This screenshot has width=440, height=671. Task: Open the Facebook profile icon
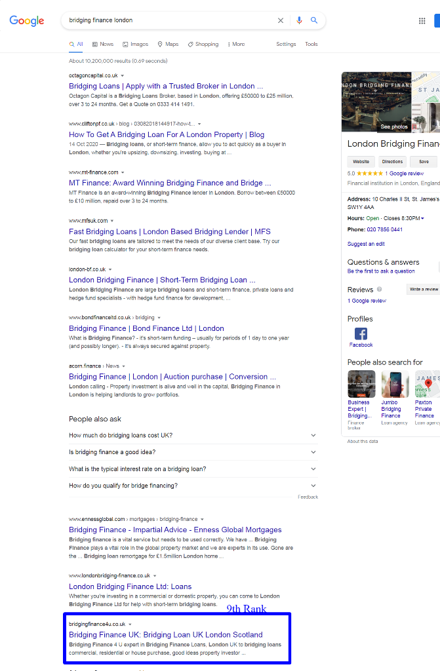tap(361, 334)
